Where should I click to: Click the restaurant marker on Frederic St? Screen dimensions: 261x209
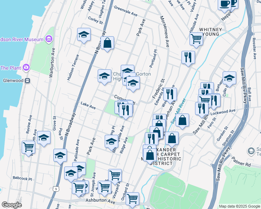(170, 94)
